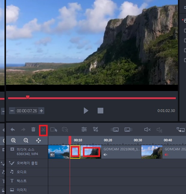This screenshot has height=194, width=186.
Task: Select the 오디오 track header
Action: [27, 172]
